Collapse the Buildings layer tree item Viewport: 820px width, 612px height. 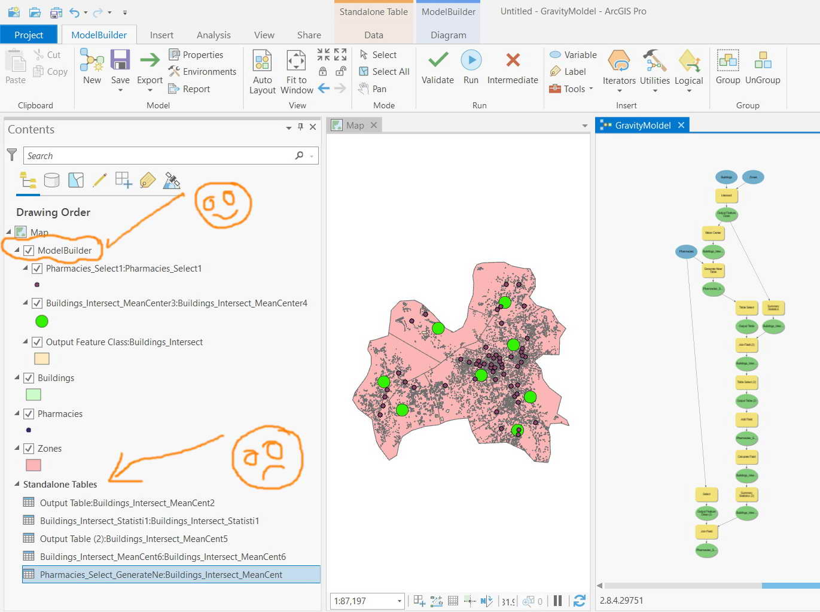[x=16, y=377]
